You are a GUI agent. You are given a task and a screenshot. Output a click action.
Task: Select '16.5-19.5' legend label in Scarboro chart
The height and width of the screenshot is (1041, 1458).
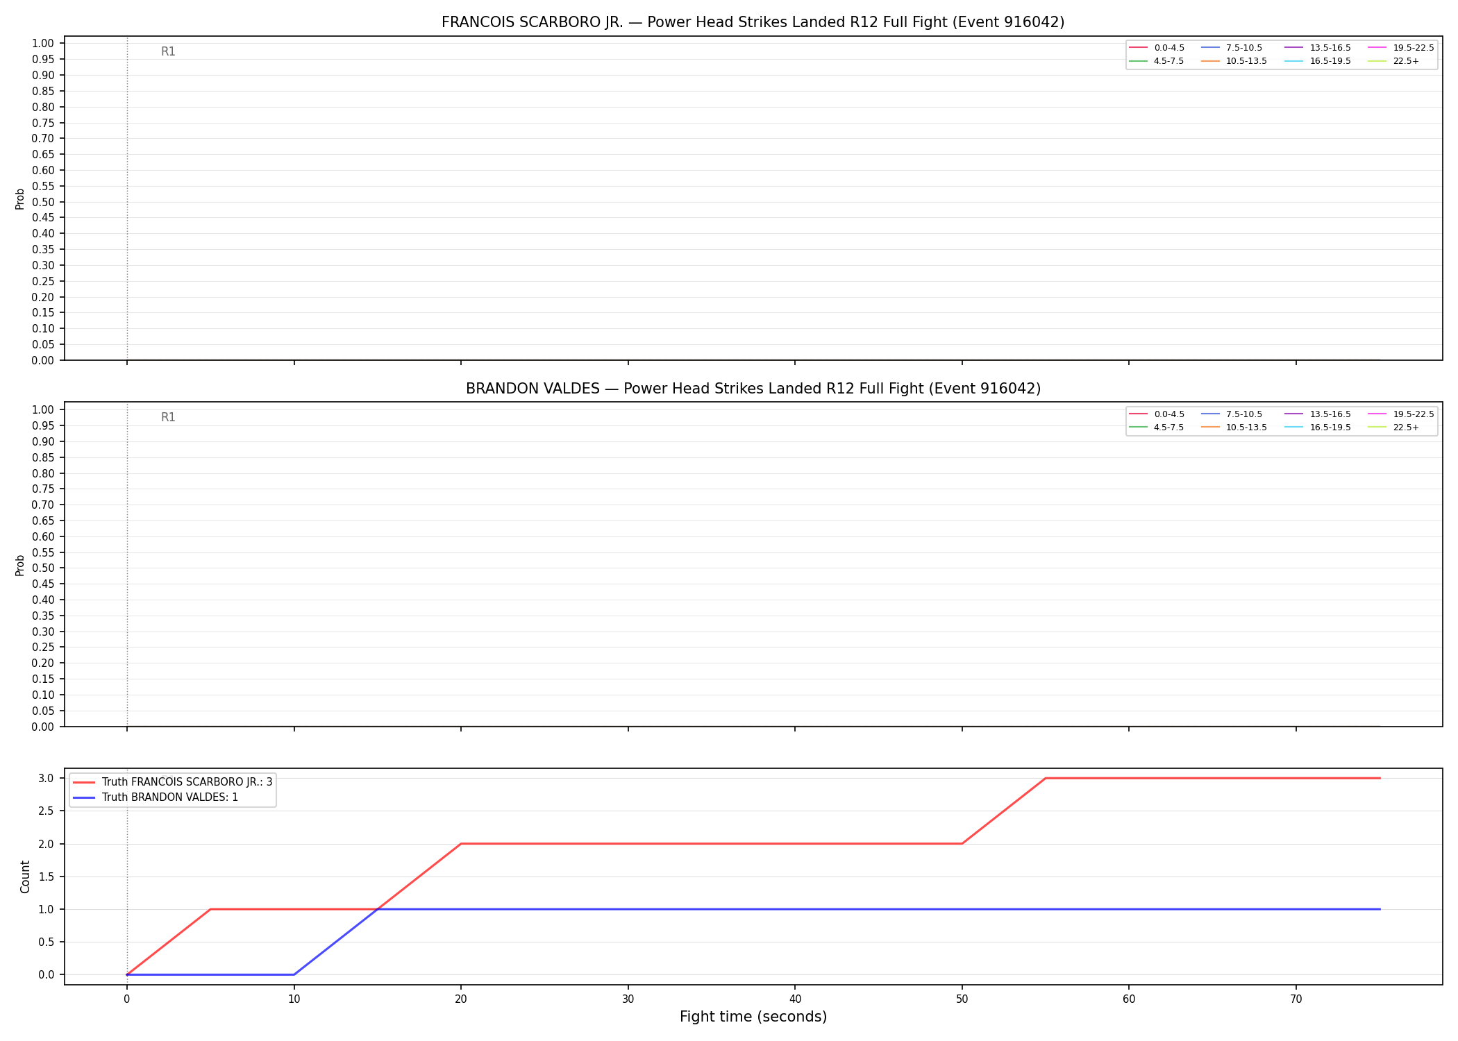(1330, 61)
